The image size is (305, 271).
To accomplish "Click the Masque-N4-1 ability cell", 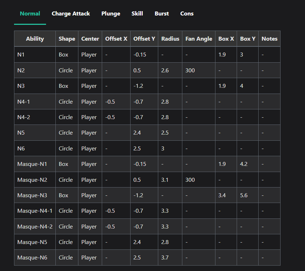I will 35,211.
